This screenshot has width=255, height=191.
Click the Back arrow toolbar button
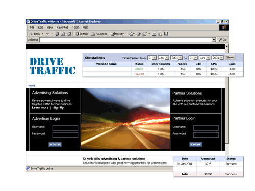pos(35,34)
